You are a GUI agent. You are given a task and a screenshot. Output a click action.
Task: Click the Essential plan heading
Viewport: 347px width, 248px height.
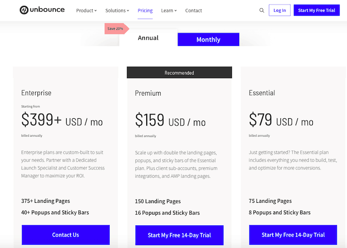pos(262,93)
